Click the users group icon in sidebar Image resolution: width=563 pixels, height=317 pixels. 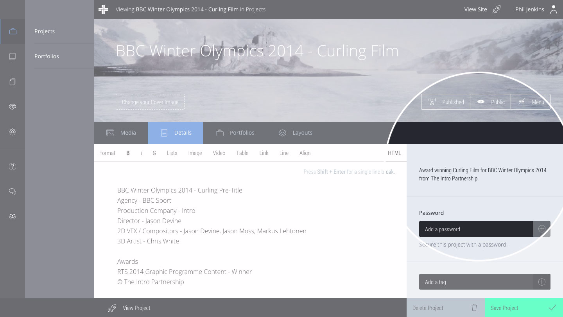tap(13, 216)
